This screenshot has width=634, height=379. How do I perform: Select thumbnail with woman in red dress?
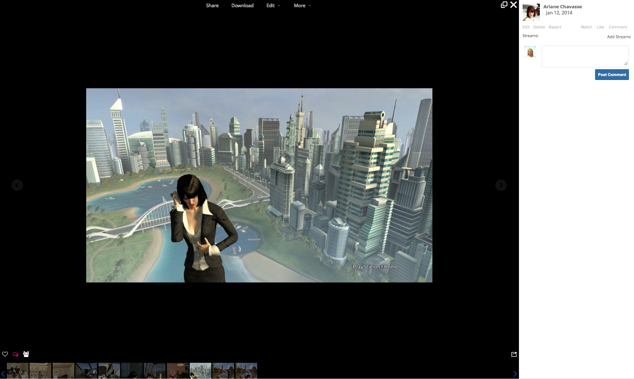point(178,370)
